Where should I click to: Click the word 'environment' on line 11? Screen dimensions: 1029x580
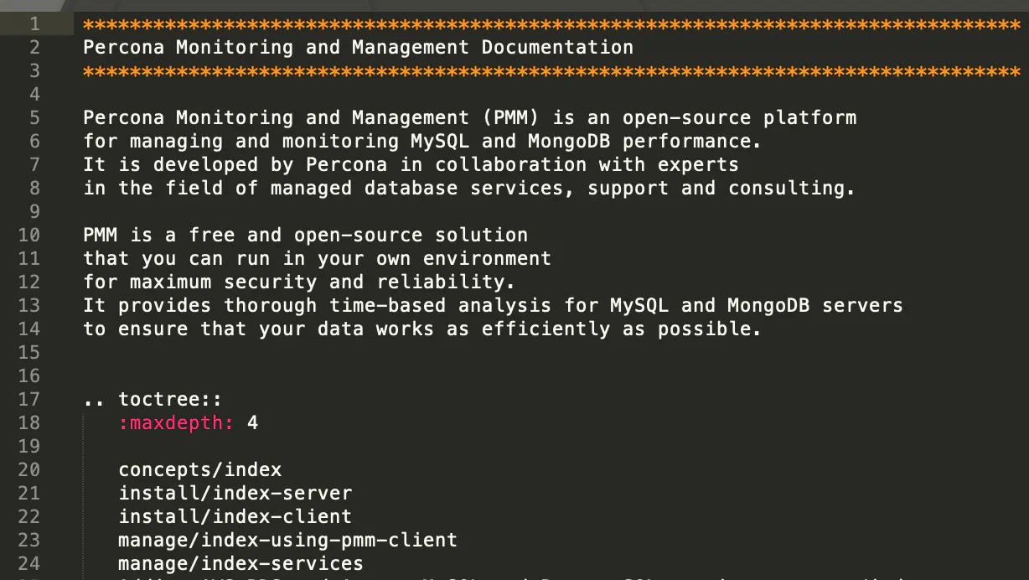[x=487, y=258]
